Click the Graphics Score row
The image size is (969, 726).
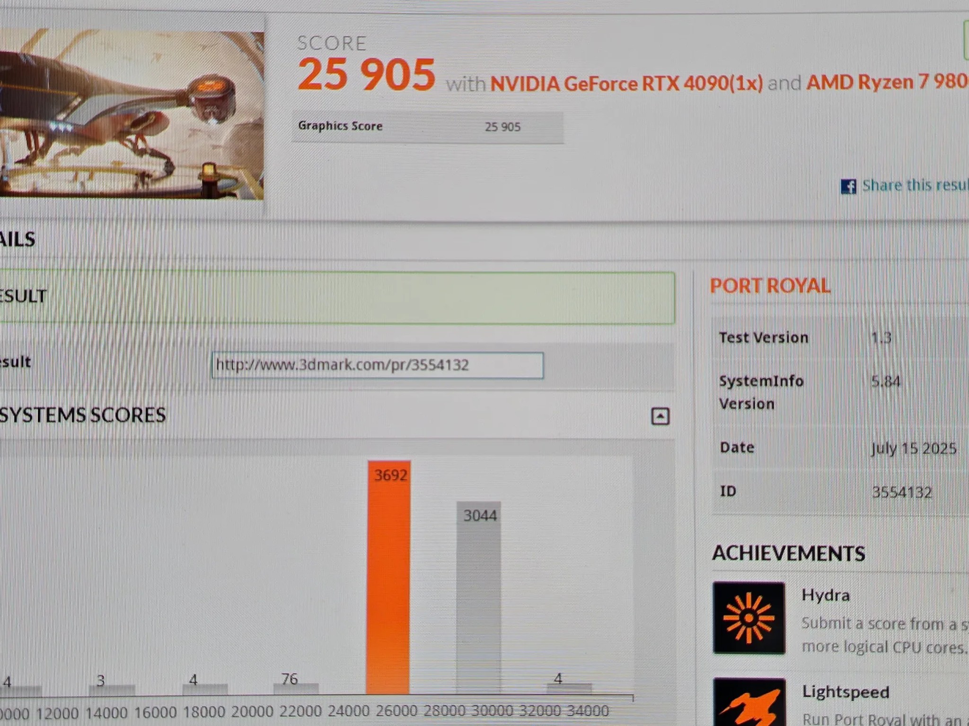(427, 127)
